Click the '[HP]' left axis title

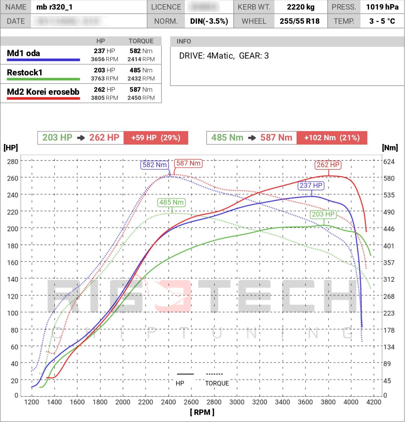click(x=10, y=148)
